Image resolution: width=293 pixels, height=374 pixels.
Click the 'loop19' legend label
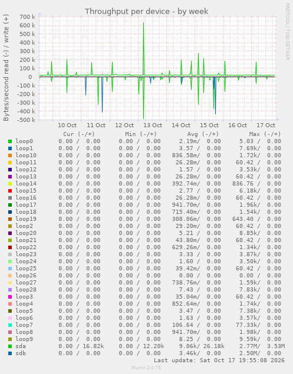pyautogui.click(x=26, y=219)
